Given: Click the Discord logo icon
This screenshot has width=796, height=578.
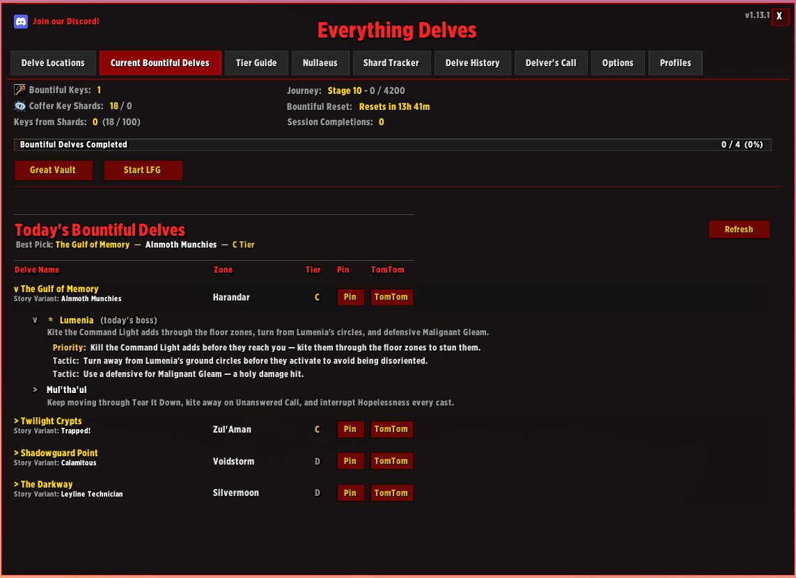Looking at the screenshot, I should tap(21, 22).
